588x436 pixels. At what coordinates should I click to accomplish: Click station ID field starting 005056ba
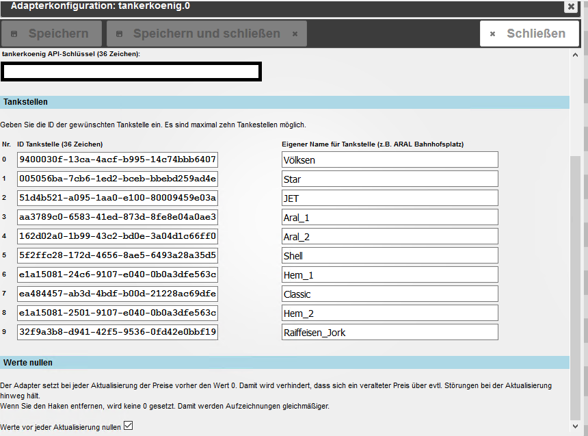click(118, 179)
